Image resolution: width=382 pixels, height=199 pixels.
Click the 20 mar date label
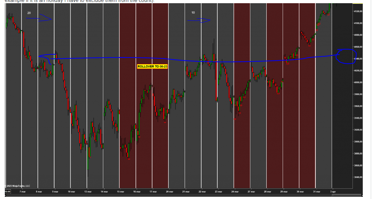170,192
